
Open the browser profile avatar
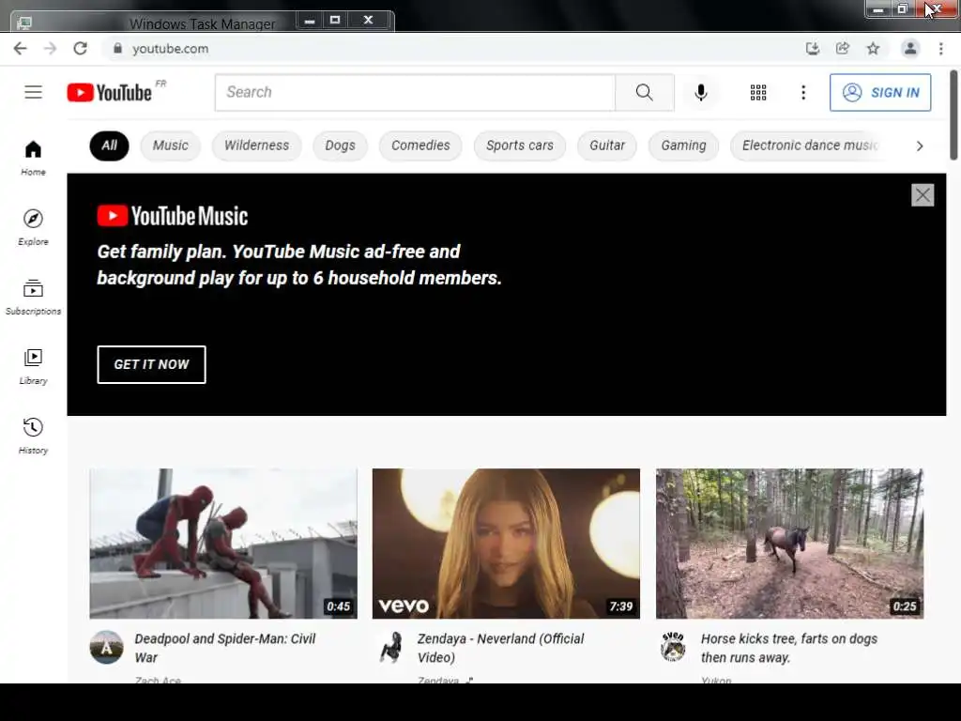pos(910,49)
